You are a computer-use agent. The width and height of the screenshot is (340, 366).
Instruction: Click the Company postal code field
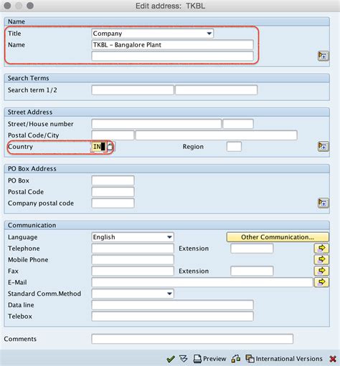113,203
